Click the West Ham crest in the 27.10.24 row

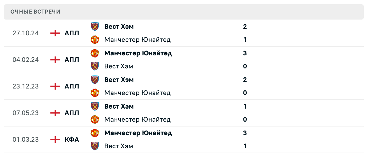(95, 27)
